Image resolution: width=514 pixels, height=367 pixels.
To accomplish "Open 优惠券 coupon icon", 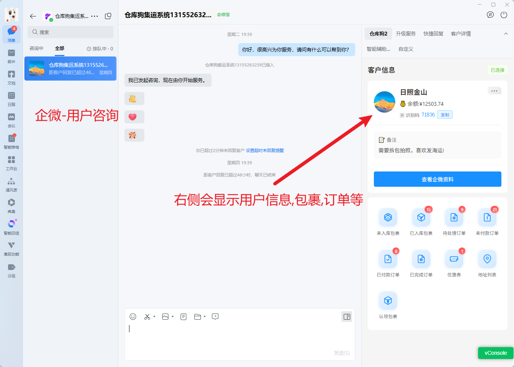I will click(454, 259).
